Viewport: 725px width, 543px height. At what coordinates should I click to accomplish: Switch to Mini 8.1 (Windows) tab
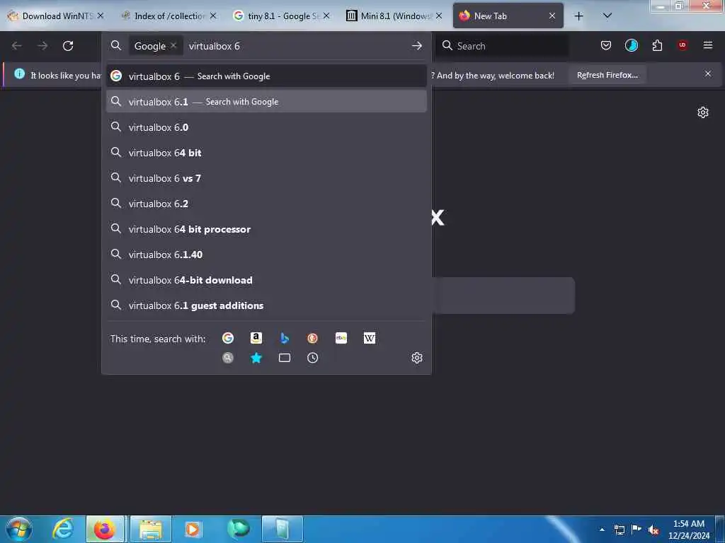[396, 16]
